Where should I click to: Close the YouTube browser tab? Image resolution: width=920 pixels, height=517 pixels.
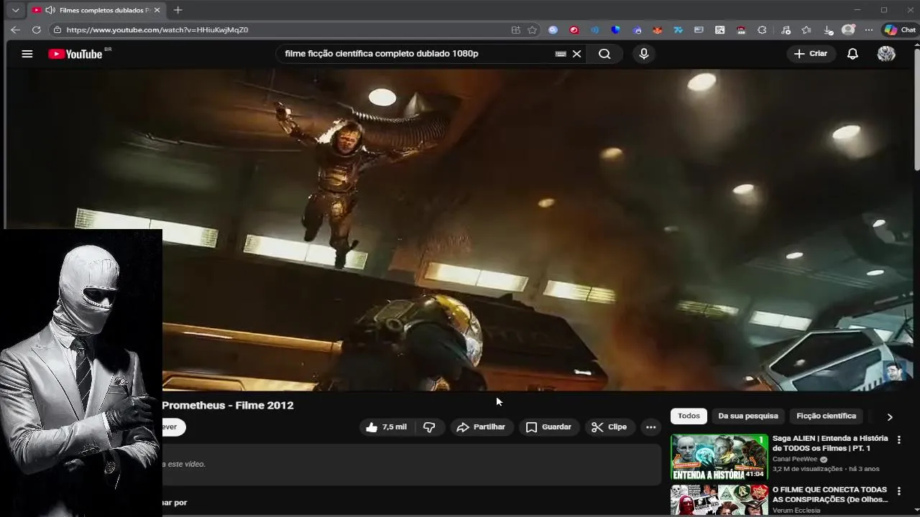click(x=157, y=10)
